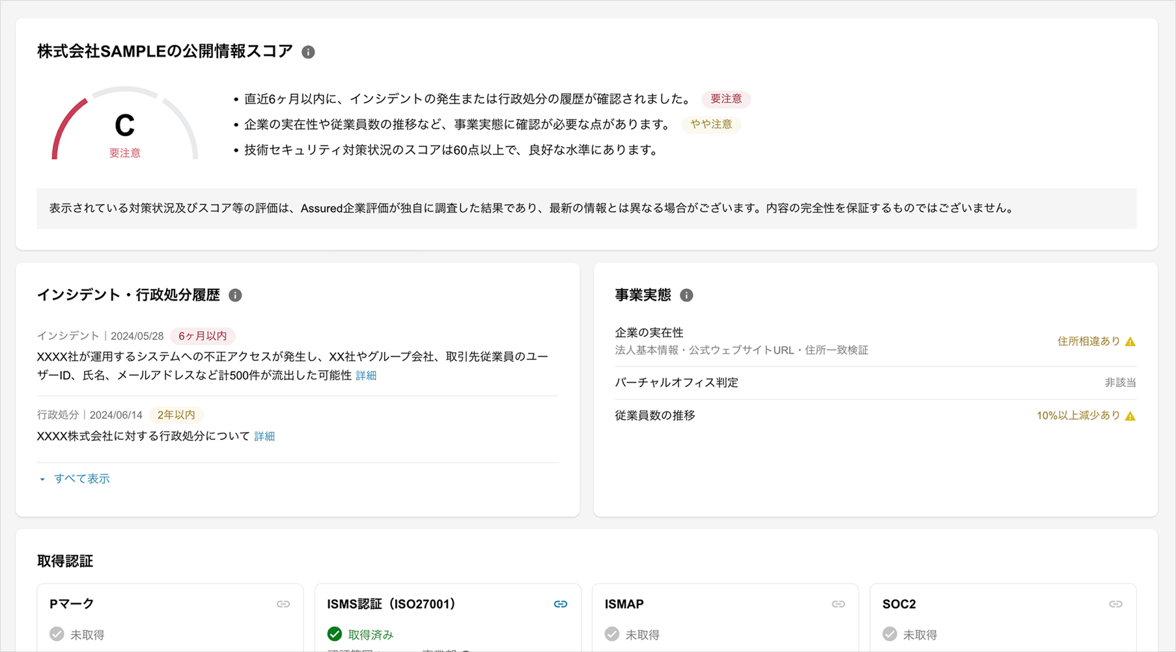Click 未取得 status on ISMAP card

(x=642, y=634)
